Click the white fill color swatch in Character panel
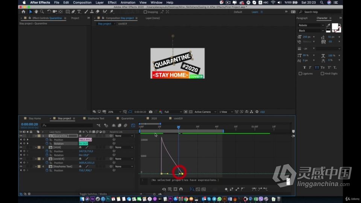Viewport: 361px width, 203px height. 335,26
